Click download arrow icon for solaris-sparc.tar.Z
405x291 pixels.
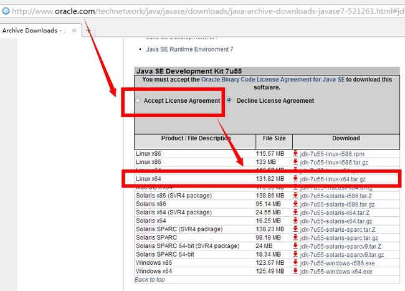pyautogui.click(x=295, y=229)
